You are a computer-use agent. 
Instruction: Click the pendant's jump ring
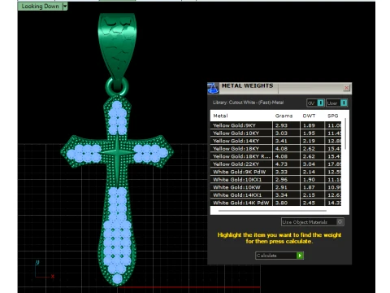coord(117,87)
